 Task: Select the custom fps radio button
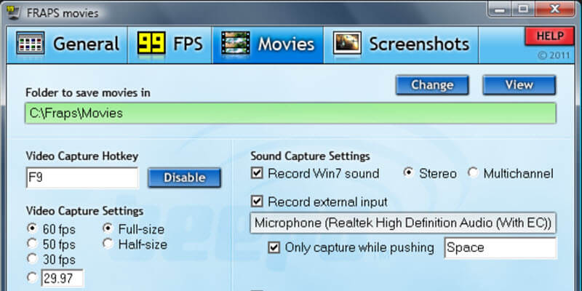32,278
